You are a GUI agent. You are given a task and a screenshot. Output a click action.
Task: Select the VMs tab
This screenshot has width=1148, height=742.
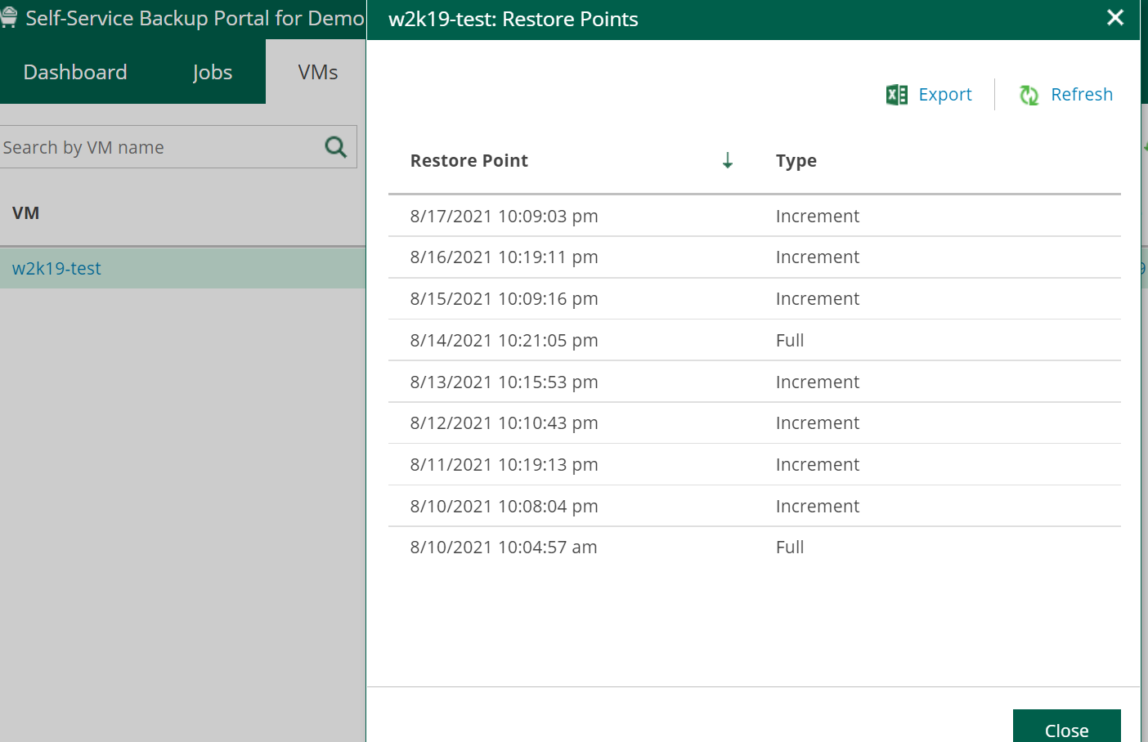pos(317,72)
